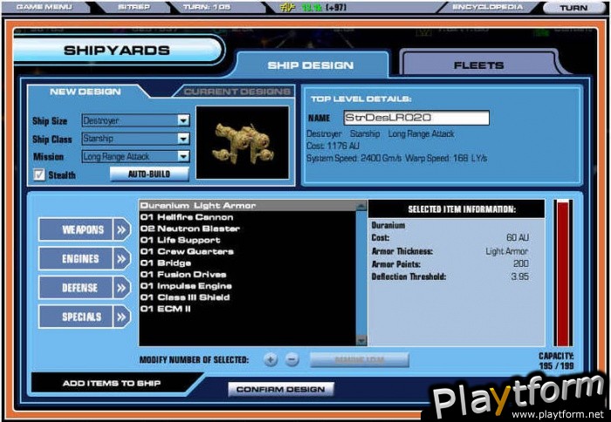Click the component list scroll-down arrow

coord(361,340)
